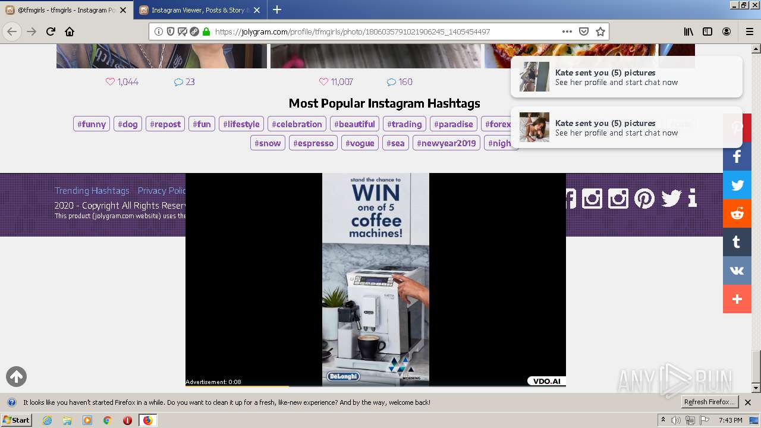The image size is (761, 428).
Task: Open Trending Hashtags footer link
Action: point(92,190)
